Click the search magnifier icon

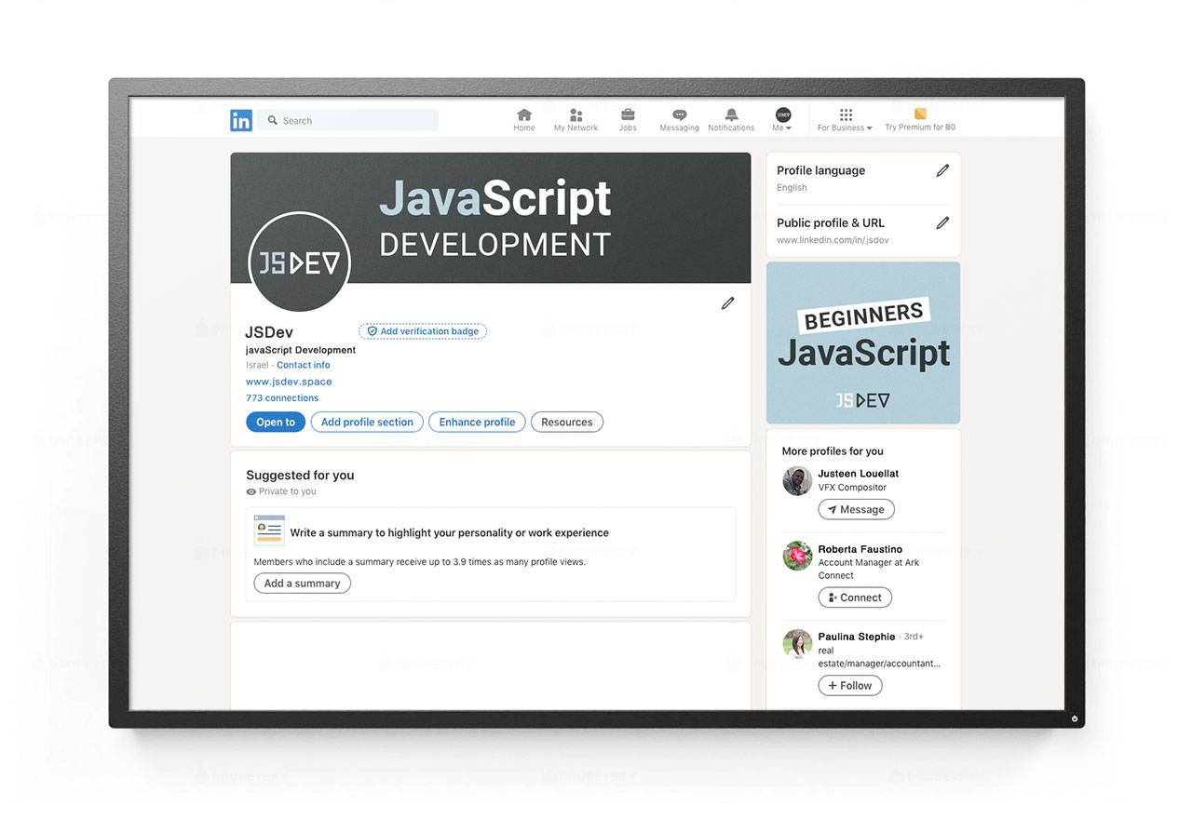pyautogui.click(x=273, y=120)
